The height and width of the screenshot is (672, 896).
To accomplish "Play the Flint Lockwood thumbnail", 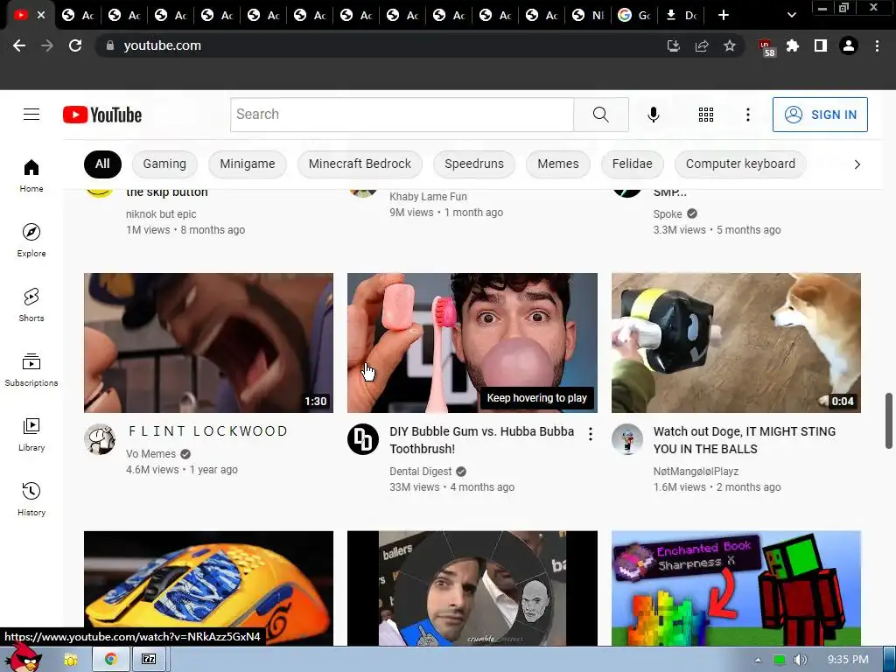I will pos(208,343).
